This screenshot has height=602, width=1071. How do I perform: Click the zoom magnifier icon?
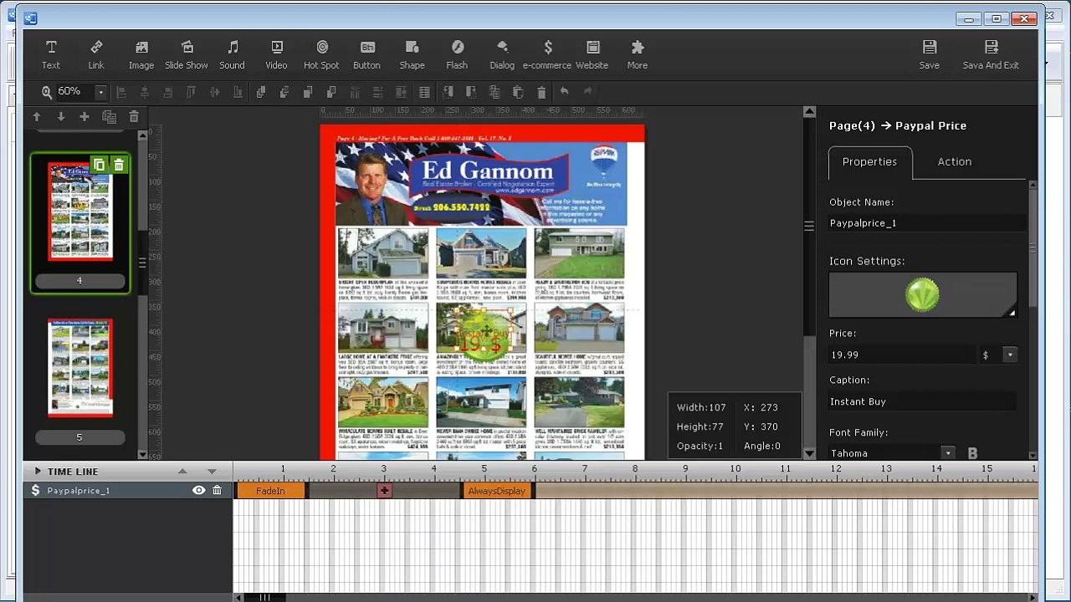tap(47, 92)
